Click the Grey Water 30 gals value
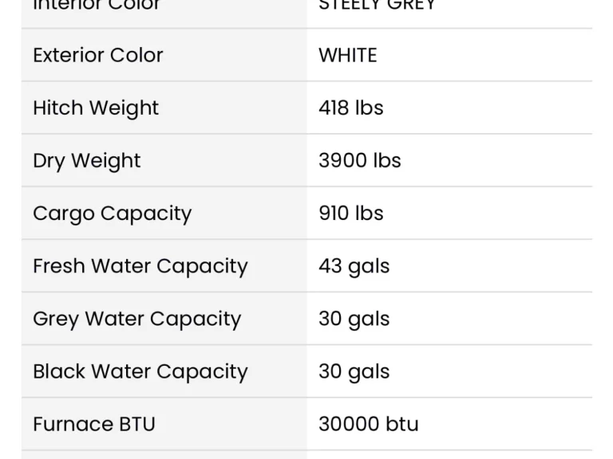The height and width of the screenshot is (459, 613). tap(354, 320)
